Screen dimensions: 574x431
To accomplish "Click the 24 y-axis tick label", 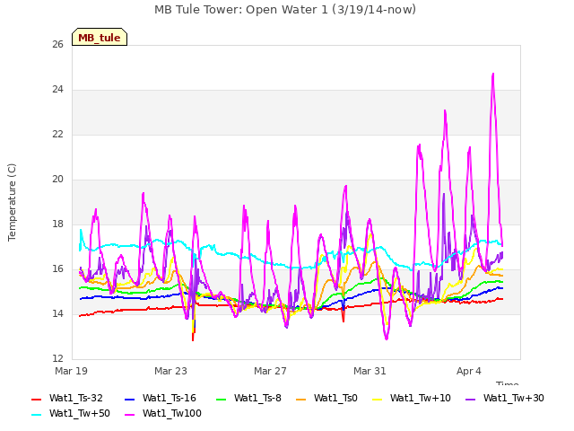I will (x=57, y=90).
